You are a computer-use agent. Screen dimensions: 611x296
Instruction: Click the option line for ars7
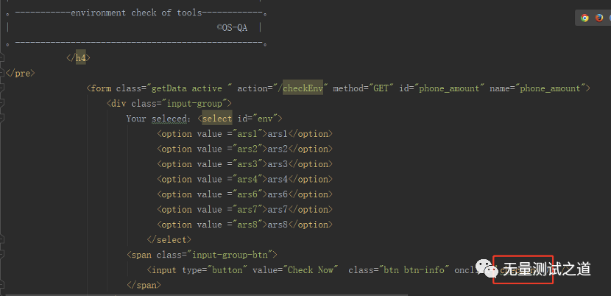click(245, 209)
